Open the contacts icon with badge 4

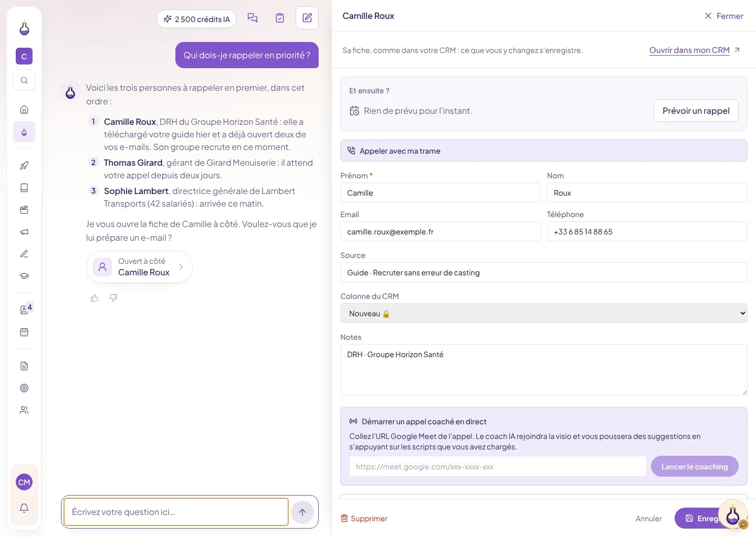[x=24, y=310]
